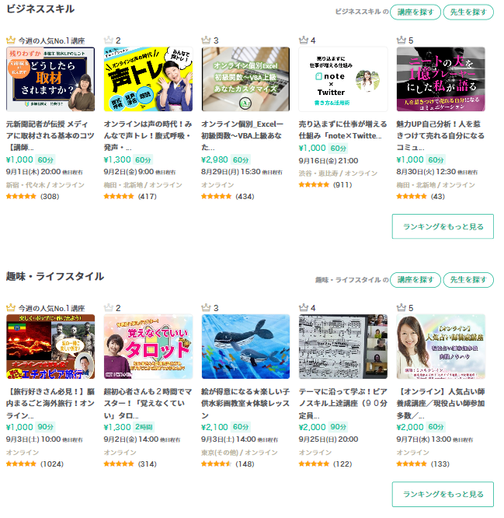This screenshot has width=504, height=518.
Task: Open the ニートの夫を1億プレーヤー thumbnail
Action: click(440, 79)
